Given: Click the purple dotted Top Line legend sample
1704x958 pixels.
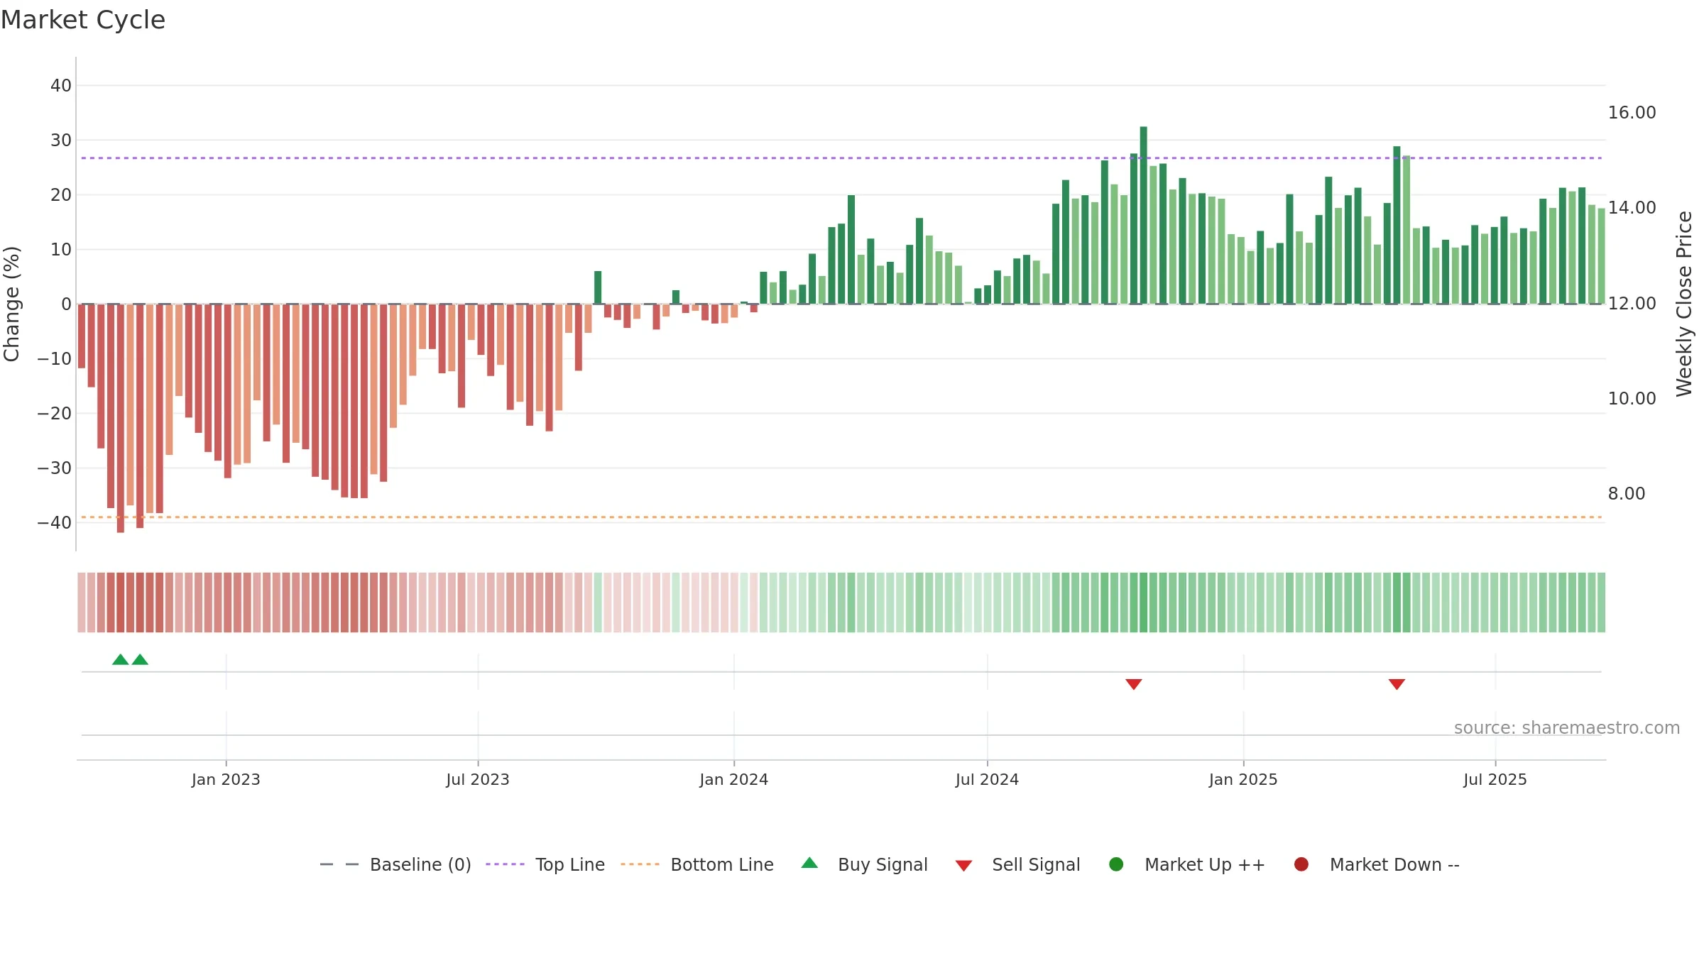Looking at the screenshot, I should pos(505,864).
